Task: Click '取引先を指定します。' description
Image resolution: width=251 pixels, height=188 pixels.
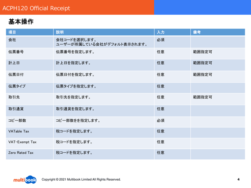Action: pyautogui.click(x=73, y=97)
